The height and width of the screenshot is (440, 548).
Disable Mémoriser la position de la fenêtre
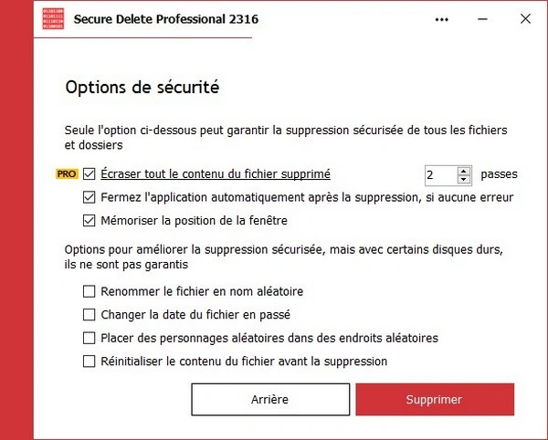[89, 220]
